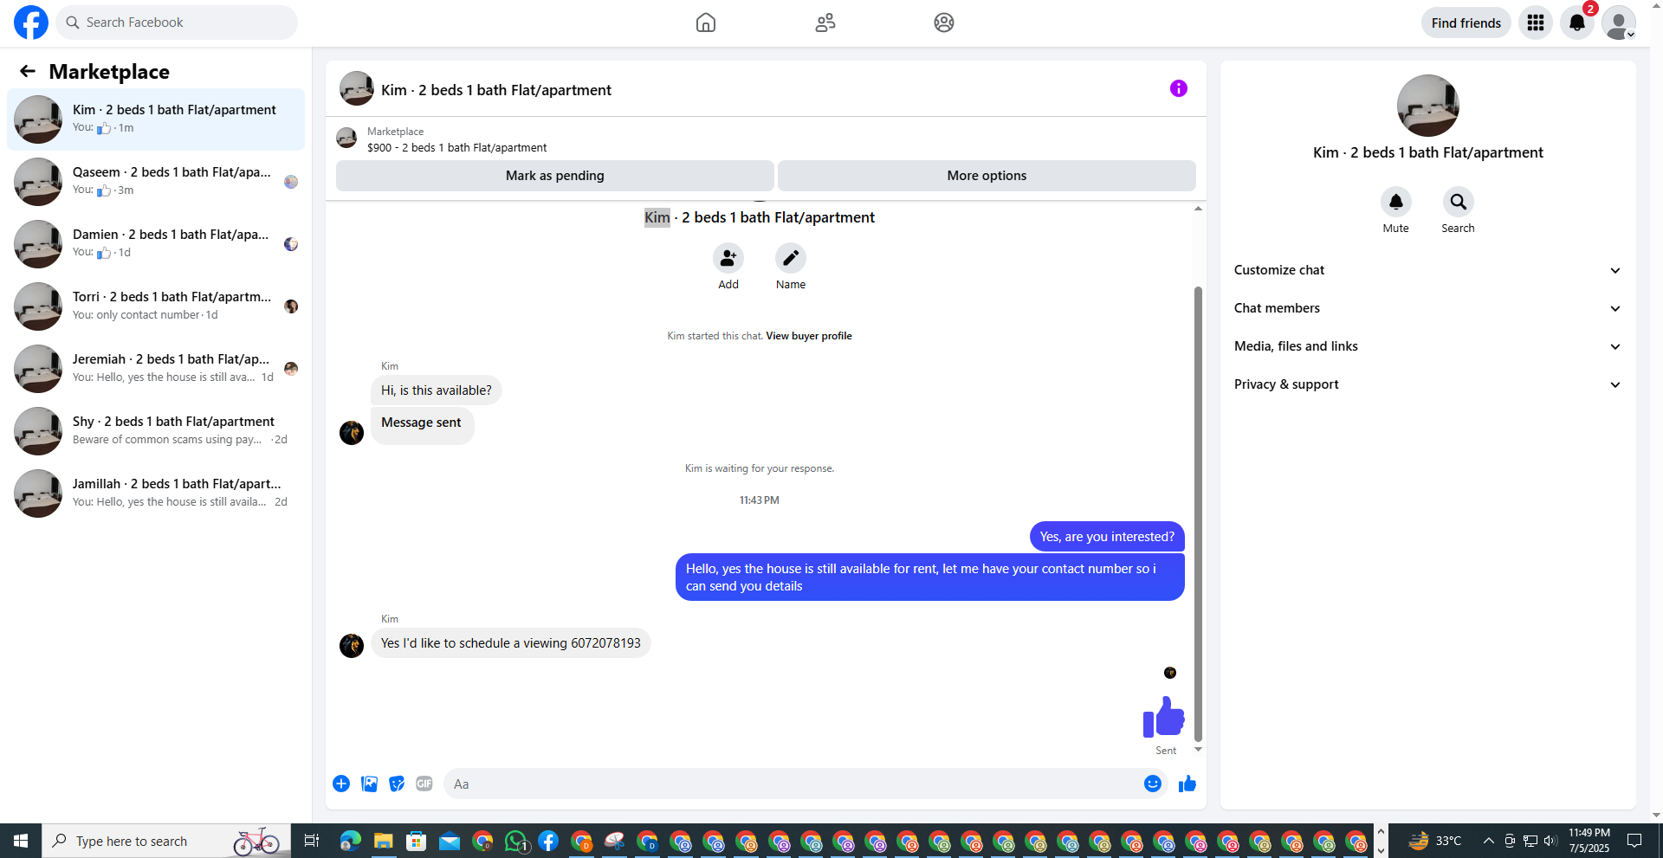1663x858 pixels.
Task: Click the chat scrollbar down arrow
Action: (x=1198, y=750)
